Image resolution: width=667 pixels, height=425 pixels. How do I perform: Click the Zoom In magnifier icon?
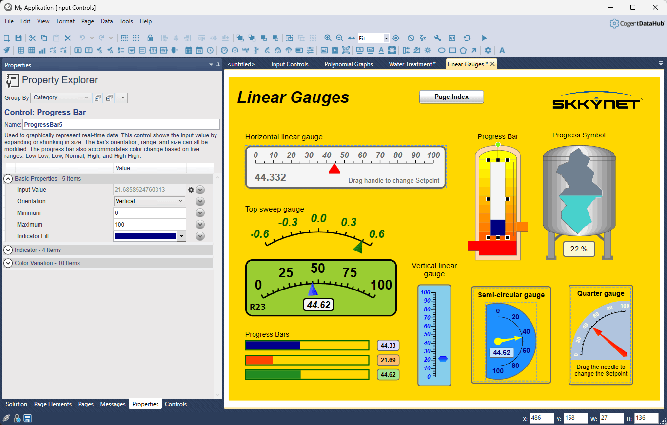(x=328, y=38)
